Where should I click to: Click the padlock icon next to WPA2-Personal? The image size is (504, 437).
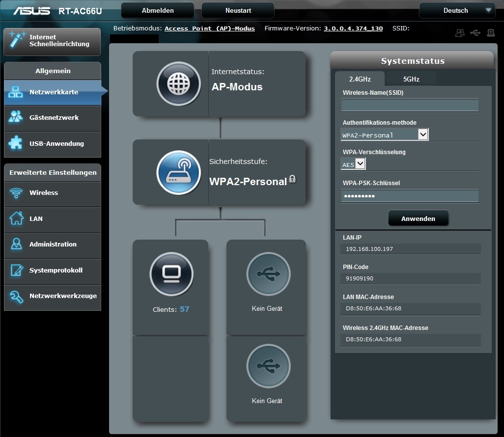point(292,179)
